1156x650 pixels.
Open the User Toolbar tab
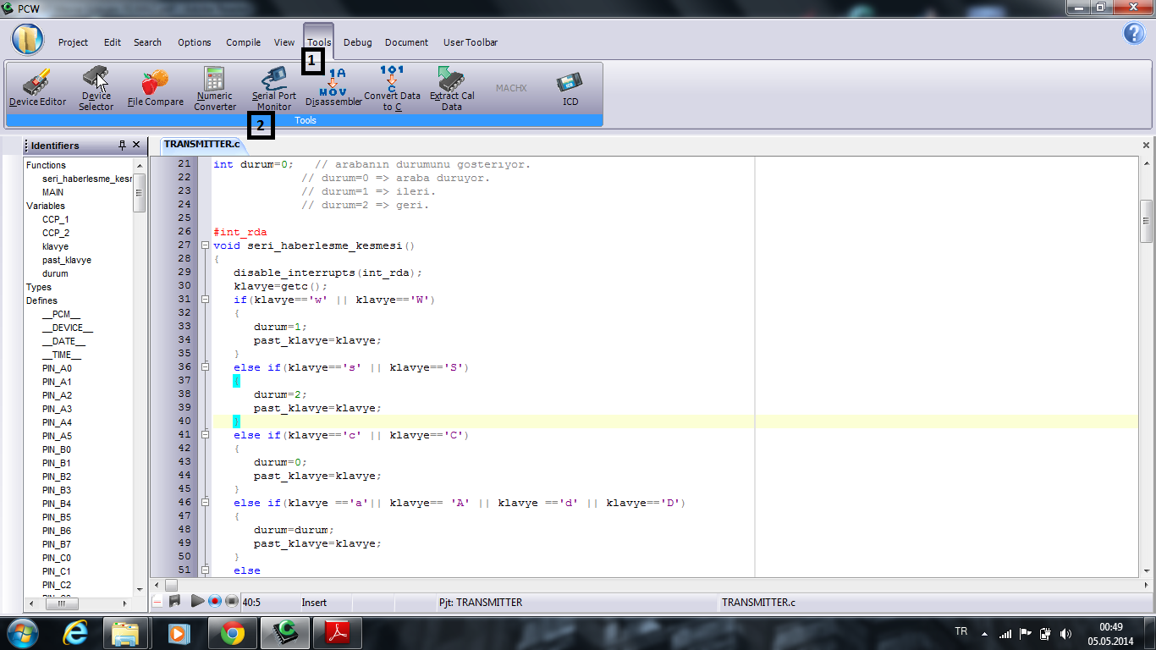[x=471, y=42]
